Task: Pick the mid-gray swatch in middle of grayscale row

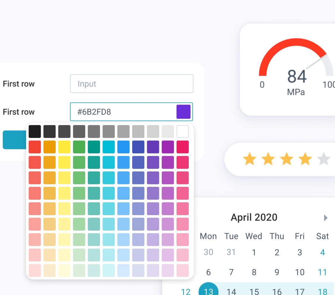Action: (109, 131)
